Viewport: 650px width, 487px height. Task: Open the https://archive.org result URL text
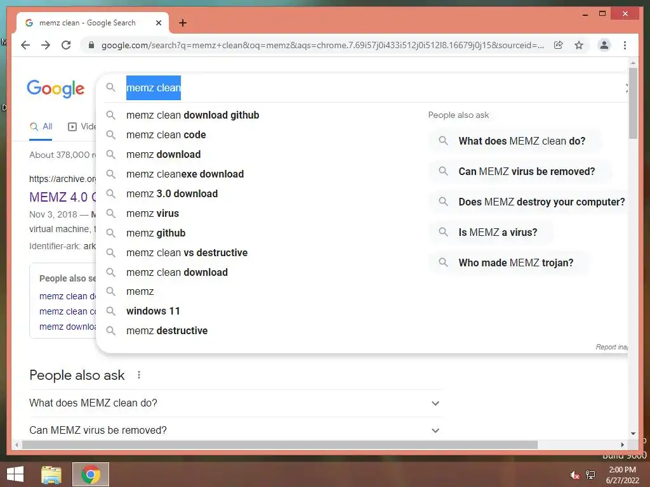pos(63,179)
